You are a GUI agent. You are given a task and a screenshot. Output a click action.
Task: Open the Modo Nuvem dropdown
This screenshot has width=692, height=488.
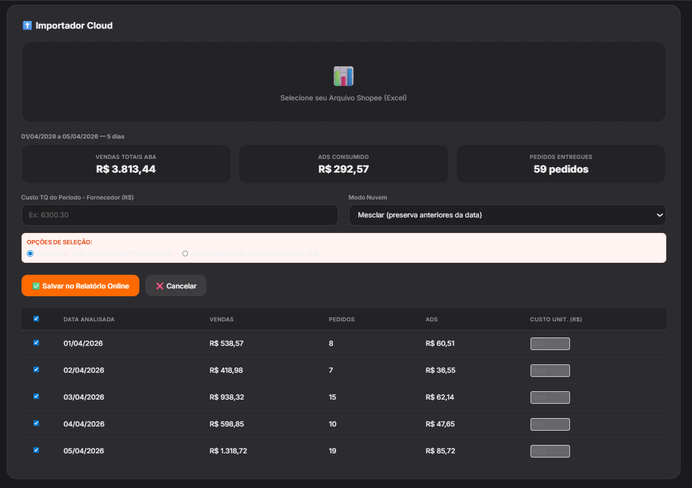click(507, 215)
